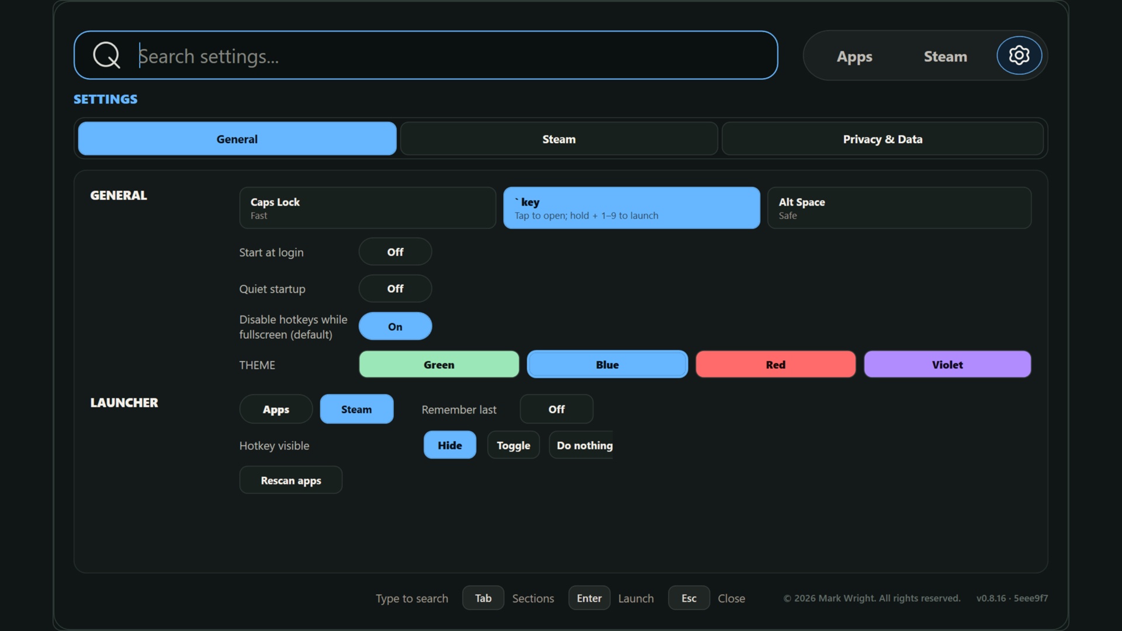Turn off Disable hotkeys while fullscreen
The image size is (1122, 631).
pyautogui.click(x=395, y=327)
